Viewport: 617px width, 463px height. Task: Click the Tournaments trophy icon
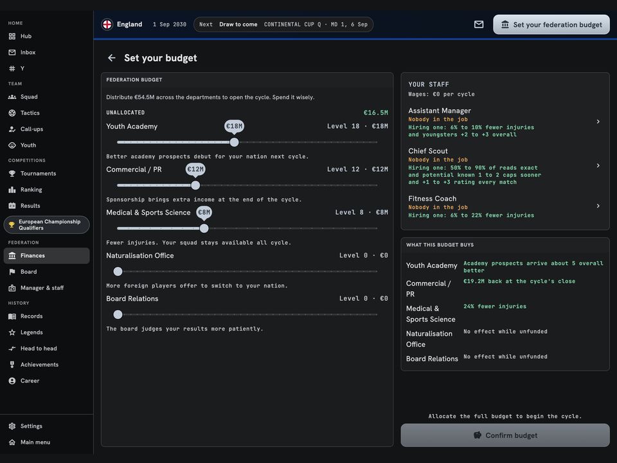point(12,174)
